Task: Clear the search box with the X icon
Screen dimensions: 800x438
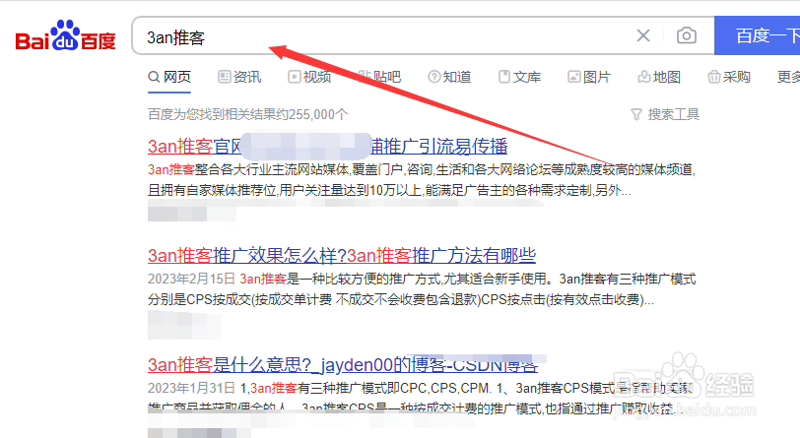Action: 643,35
